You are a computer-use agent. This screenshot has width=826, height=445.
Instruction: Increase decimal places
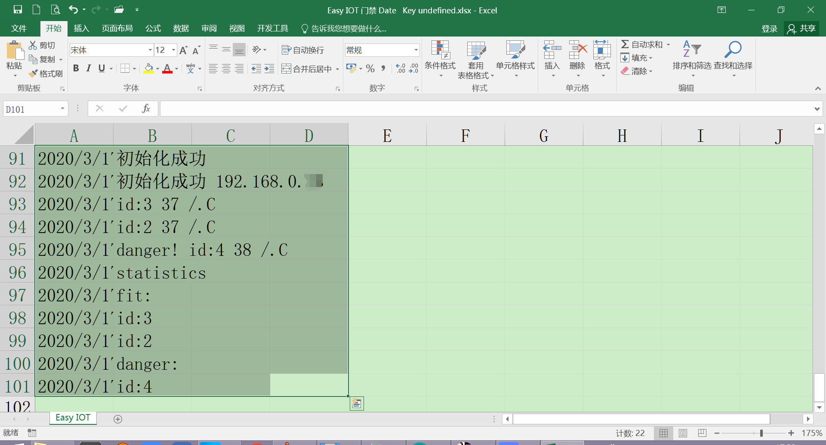point(401,68)
